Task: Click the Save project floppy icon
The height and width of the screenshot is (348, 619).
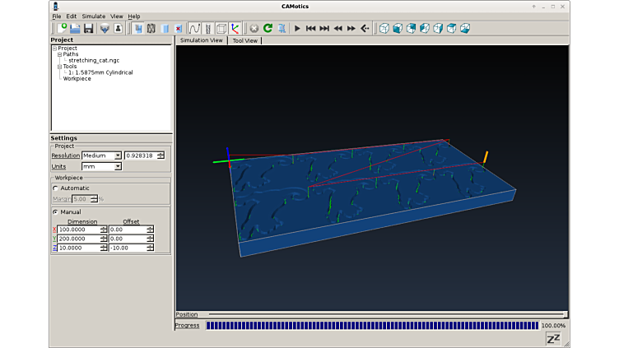Action: [x=88, y=28]
